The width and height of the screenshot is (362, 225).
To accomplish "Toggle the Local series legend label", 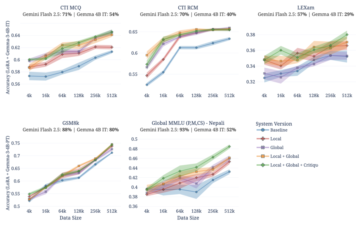I will (x=275, y=139).
